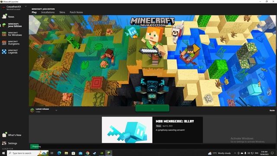
Task: Open ENG language input switcher
Action: [x=257, y=153]
